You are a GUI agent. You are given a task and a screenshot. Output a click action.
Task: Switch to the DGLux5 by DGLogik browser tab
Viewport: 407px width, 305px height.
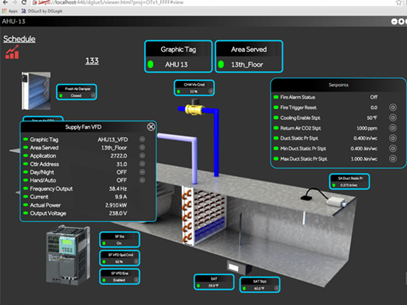[42, 11]
